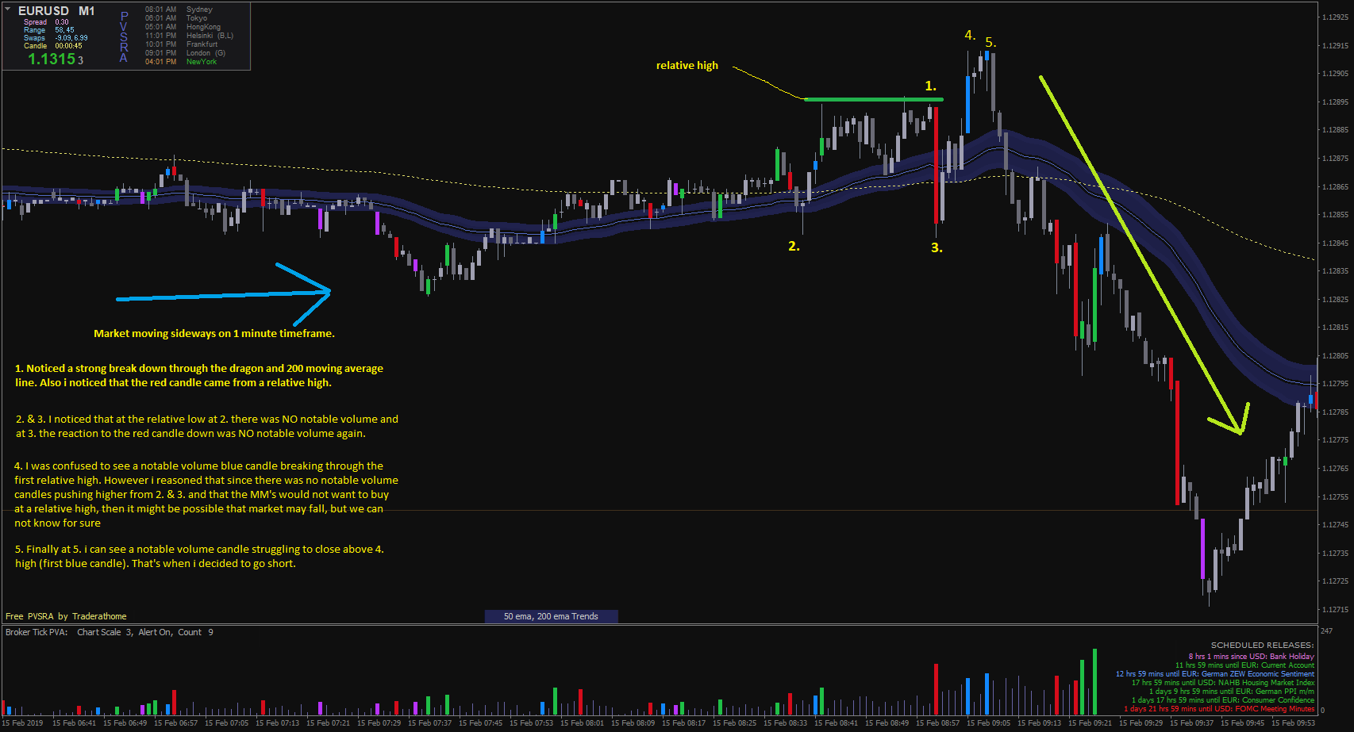The width and height of the screenshot is (1354, 732).
Task: Click the Tokyo session row
Action: click(176, 18)
